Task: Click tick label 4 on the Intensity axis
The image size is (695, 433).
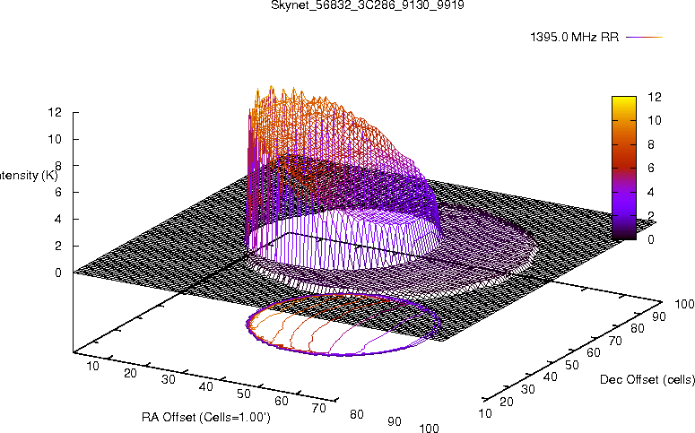Action: click(x=58, y=220)
